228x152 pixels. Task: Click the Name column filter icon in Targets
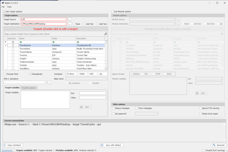click(x=21, y=42)
